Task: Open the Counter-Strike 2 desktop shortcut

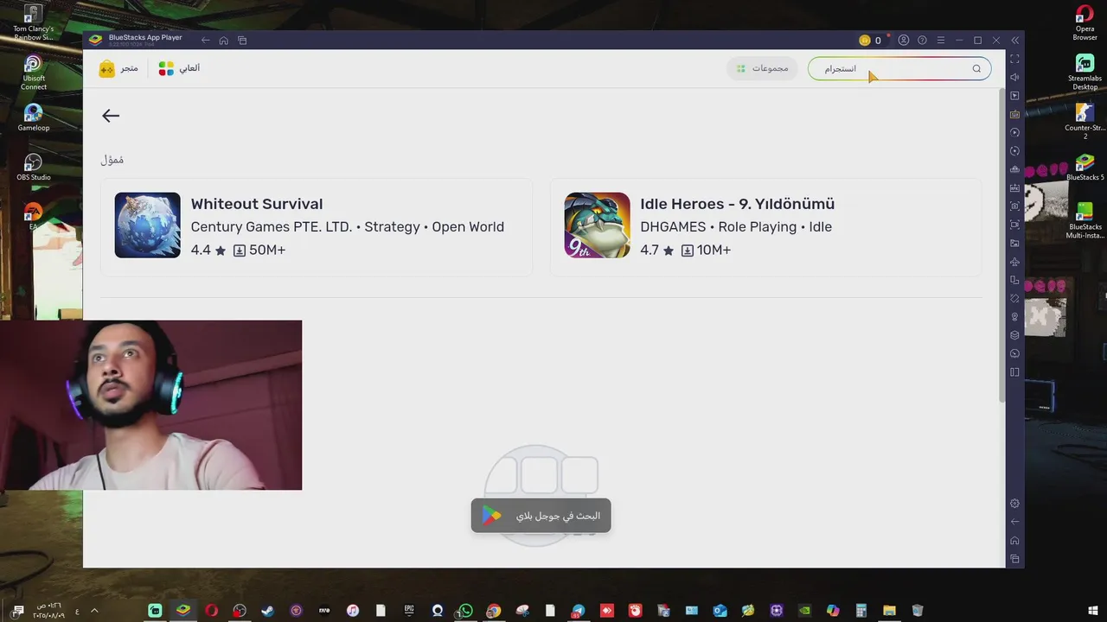Action: click(x=1085, y=122)
